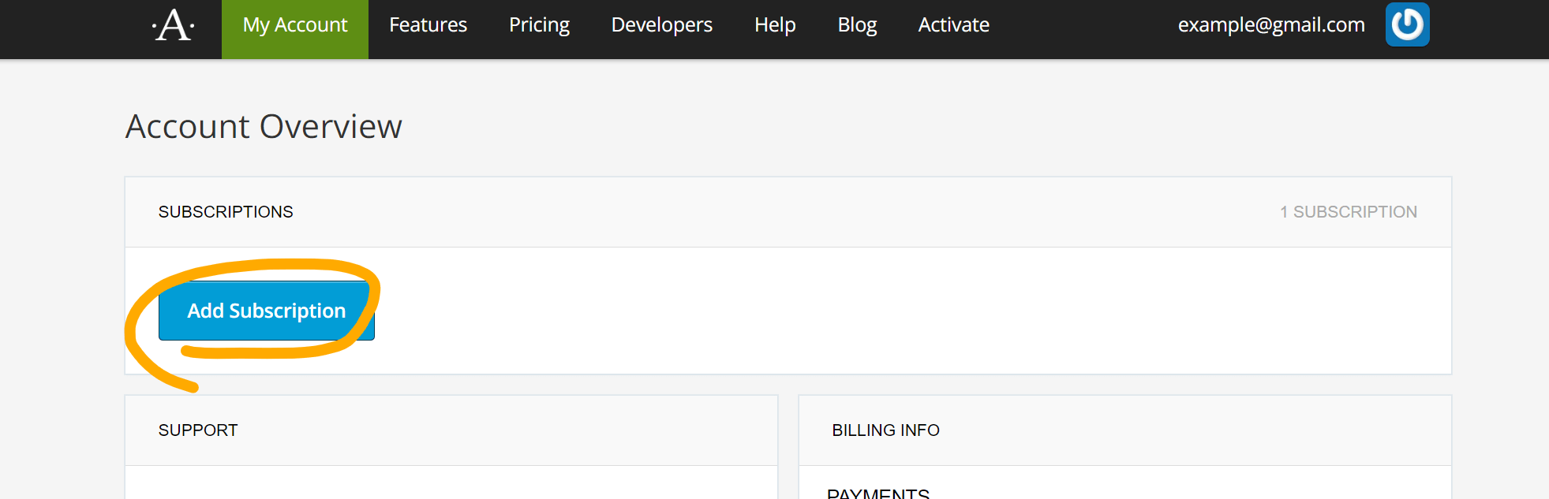Click empty space right of Add Subscription
This screenshot has height=499, width=1549.
[x=868, y=311]
